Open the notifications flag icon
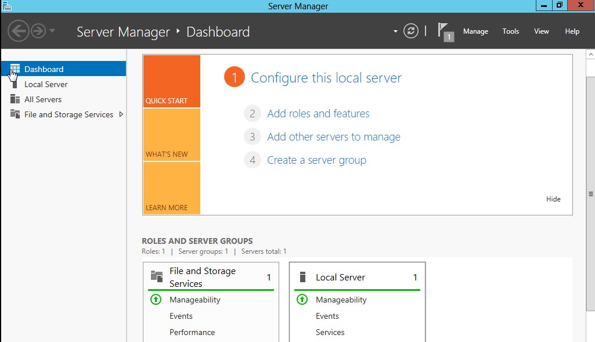Screen dimensions: 595x342 [x=444, y=31]
